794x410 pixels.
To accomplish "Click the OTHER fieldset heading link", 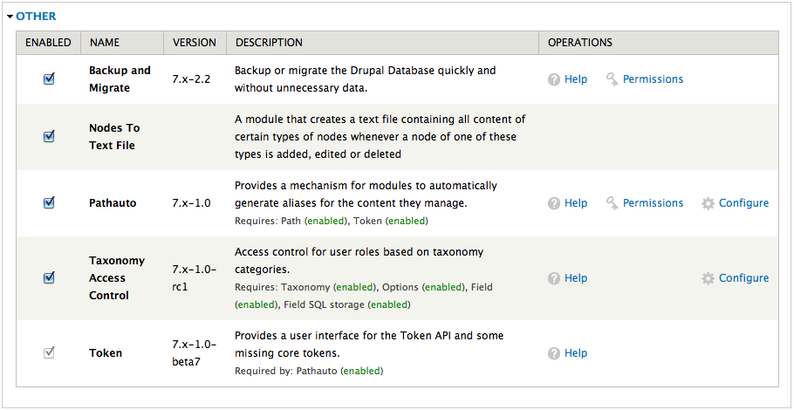I will click(x=36, y=17).
